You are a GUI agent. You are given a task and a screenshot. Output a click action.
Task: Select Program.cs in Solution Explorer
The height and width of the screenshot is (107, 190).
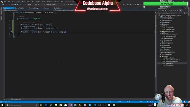tap(167, 45)
